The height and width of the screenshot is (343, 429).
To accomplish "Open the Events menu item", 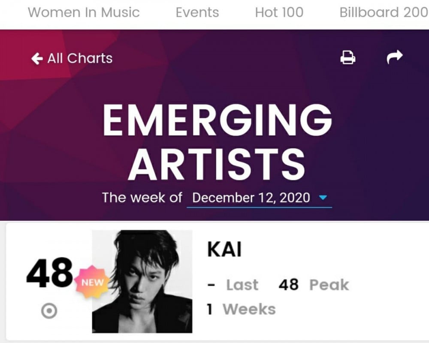I will point(197,12).
